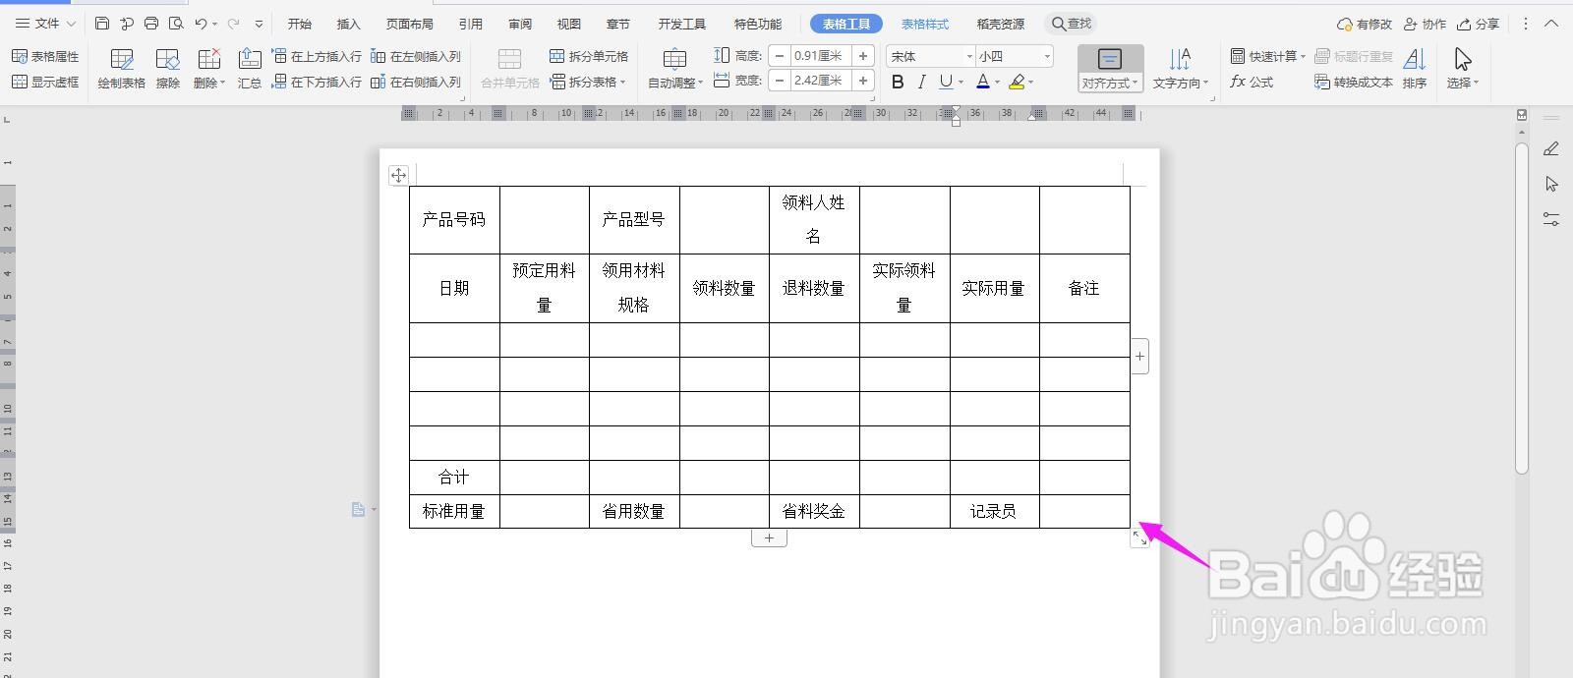The image size is (1573, 678).
Task: Click the Formula (fx 公式) button
Action: pyautogui.click(x=1252, y=83)
